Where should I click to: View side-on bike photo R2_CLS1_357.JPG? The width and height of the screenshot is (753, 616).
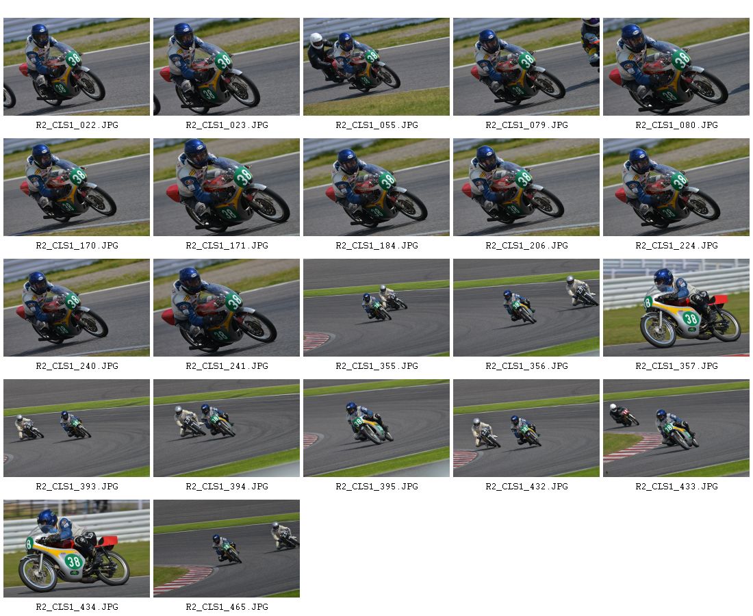(x=676, y=308)
